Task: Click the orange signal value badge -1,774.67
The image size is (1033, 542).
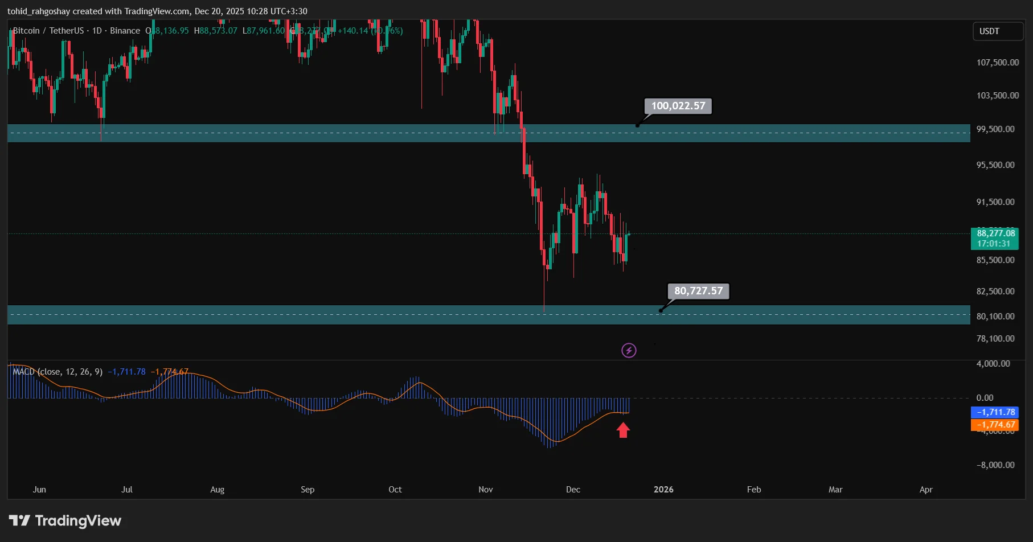Action: coord(995,425)
